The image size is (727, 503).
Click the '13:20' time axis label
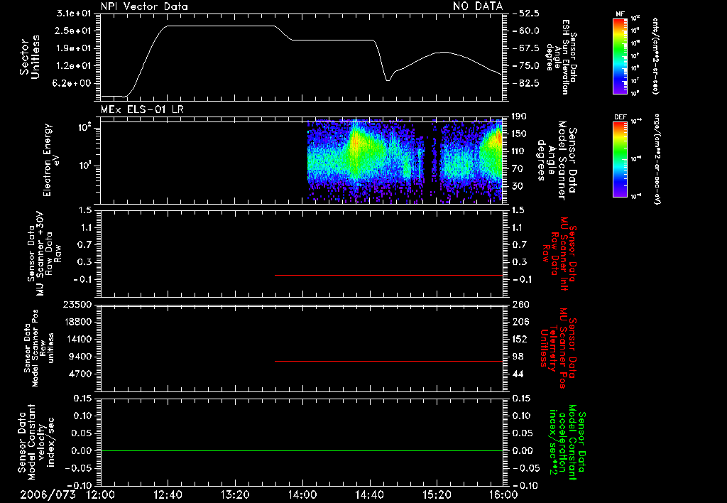click(235, 494)
